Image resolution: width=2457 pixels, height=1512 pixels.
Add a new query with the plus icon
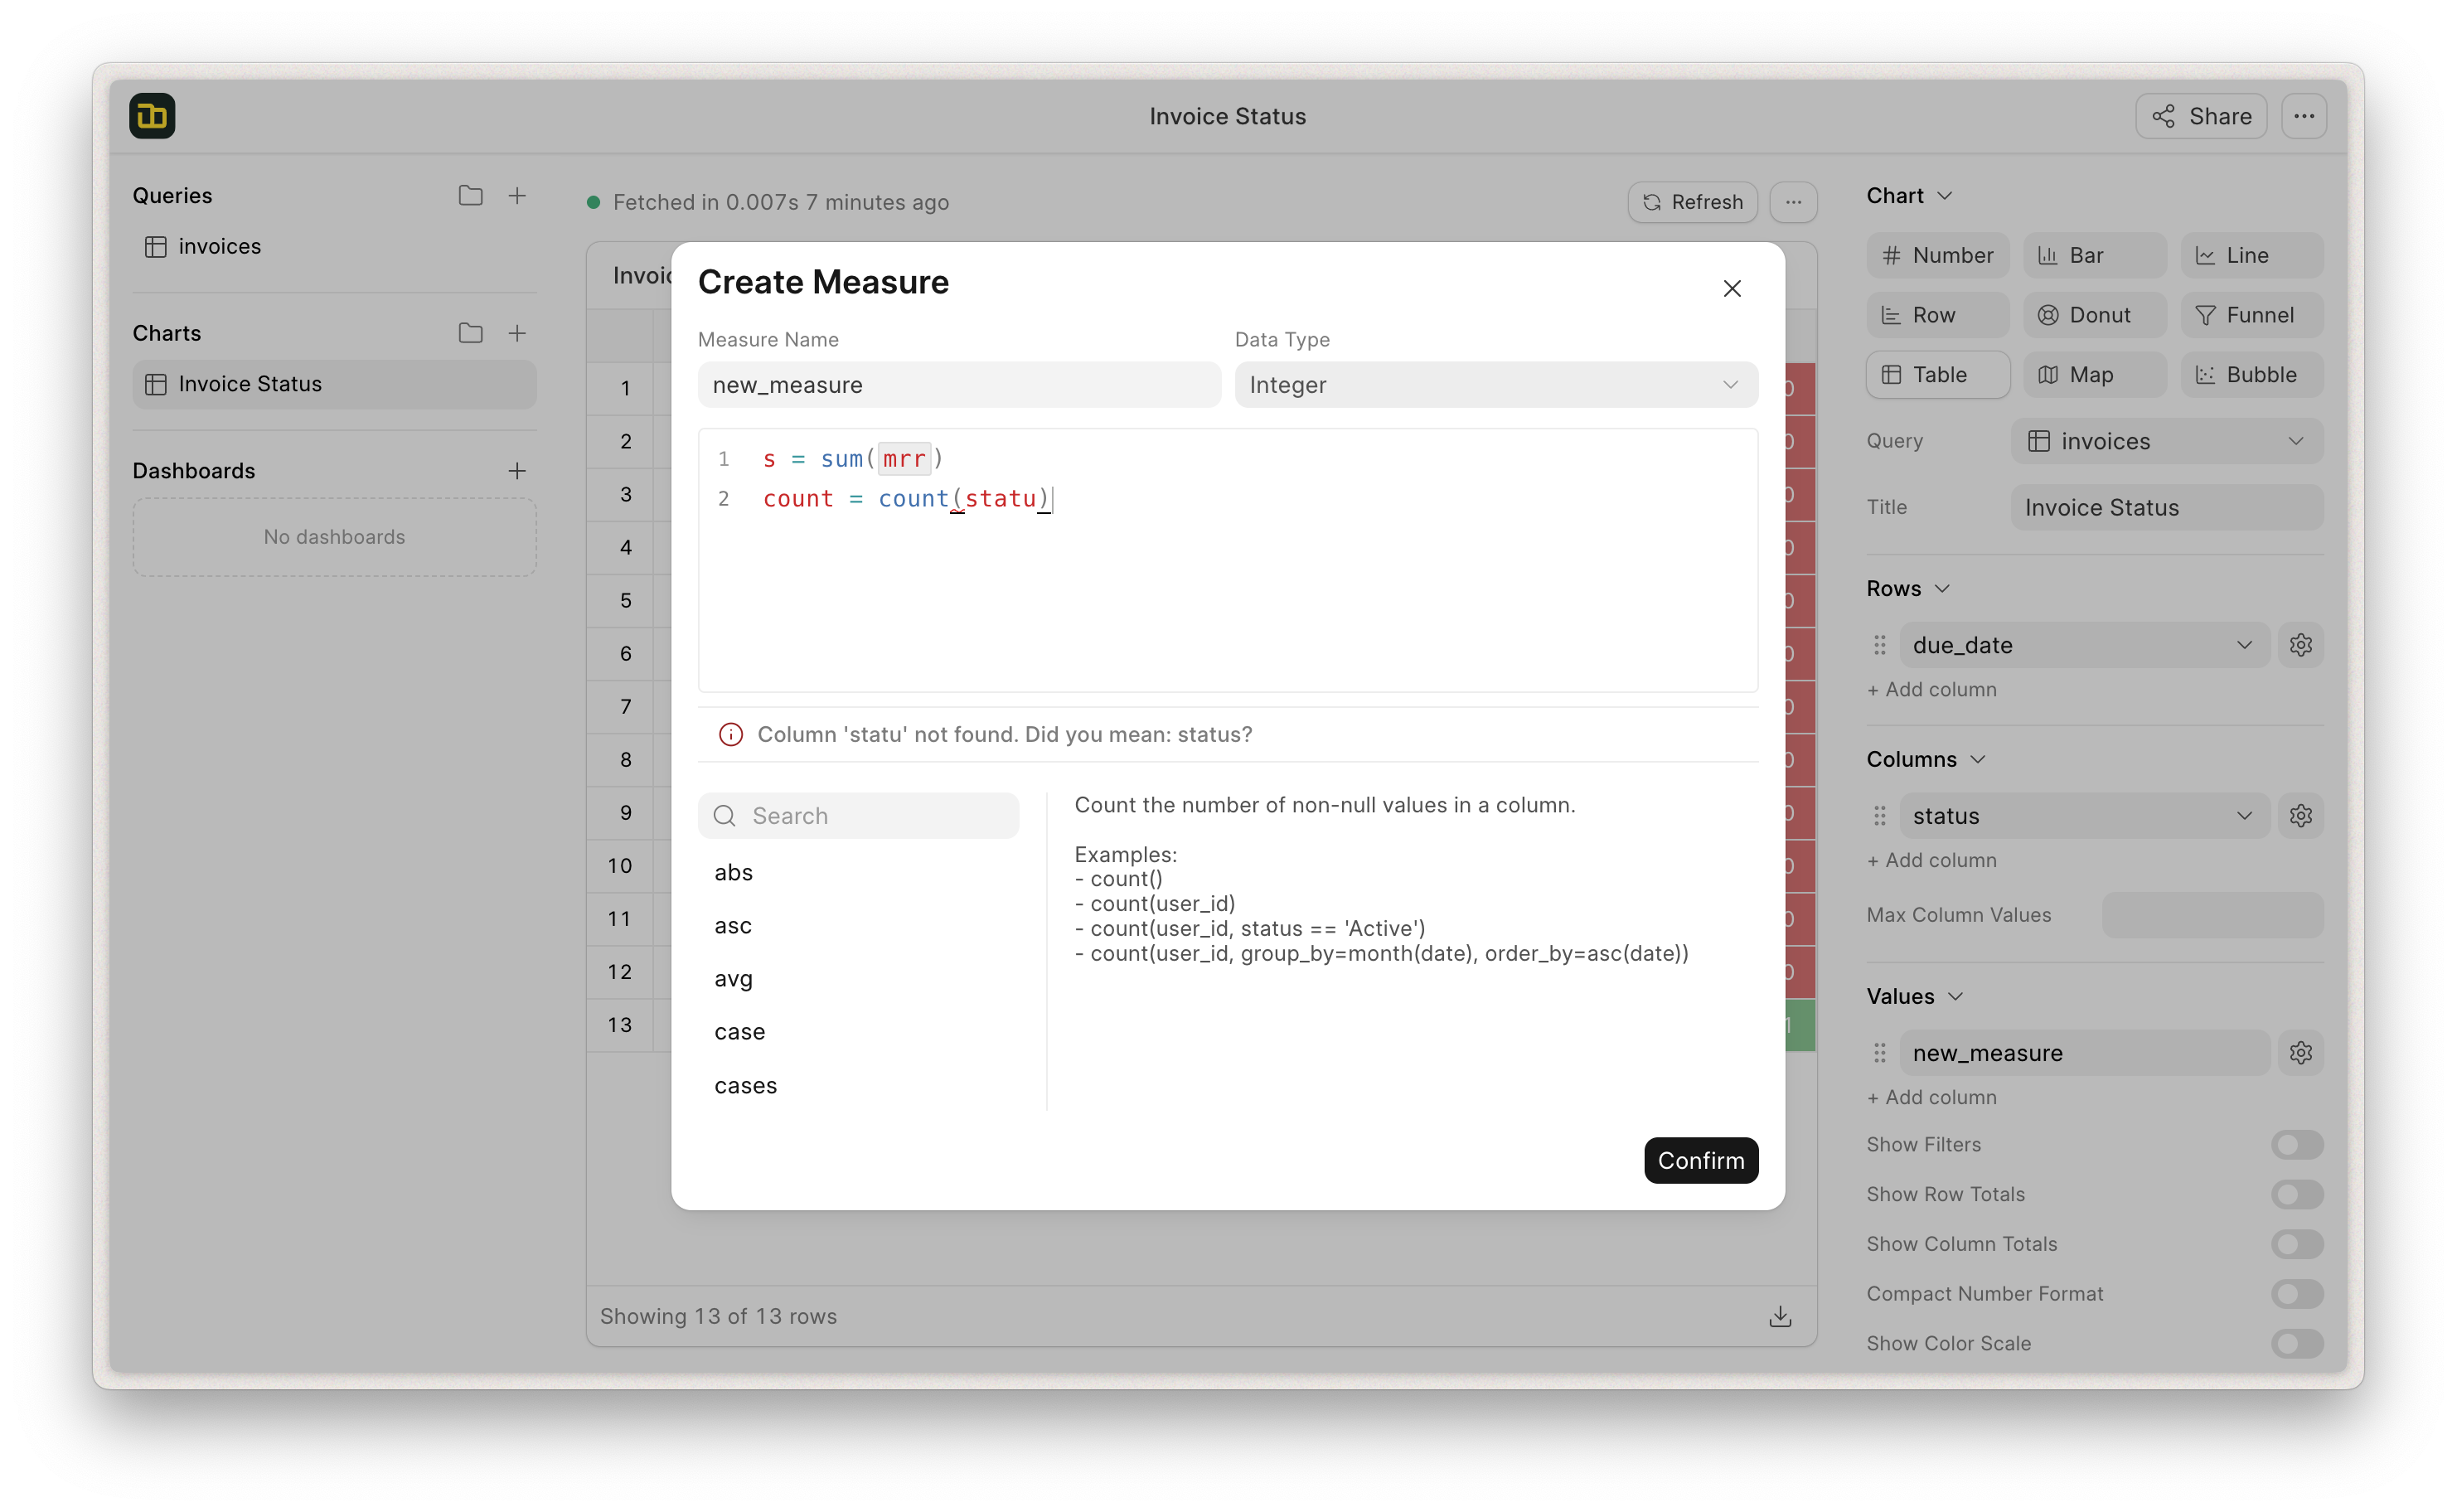click(x=517, y=195)
